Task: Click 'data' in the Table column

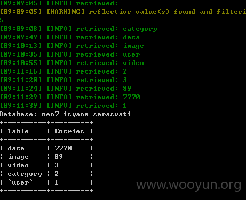Action: point(16,148)
